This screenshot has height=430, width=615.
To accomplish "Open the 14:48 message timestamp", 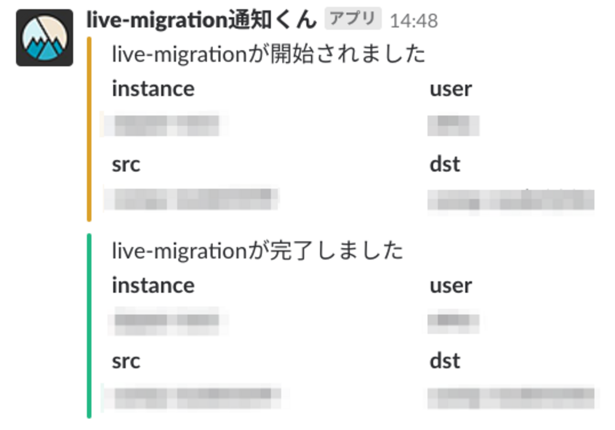I will pyautogui.click(x=414, y=21).
